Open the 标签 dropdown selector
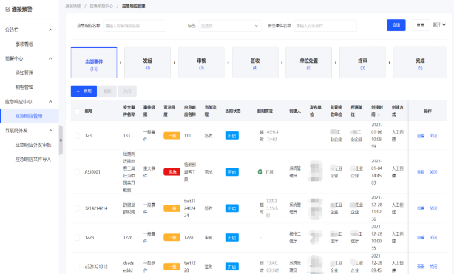 click(x=230, y=26)
